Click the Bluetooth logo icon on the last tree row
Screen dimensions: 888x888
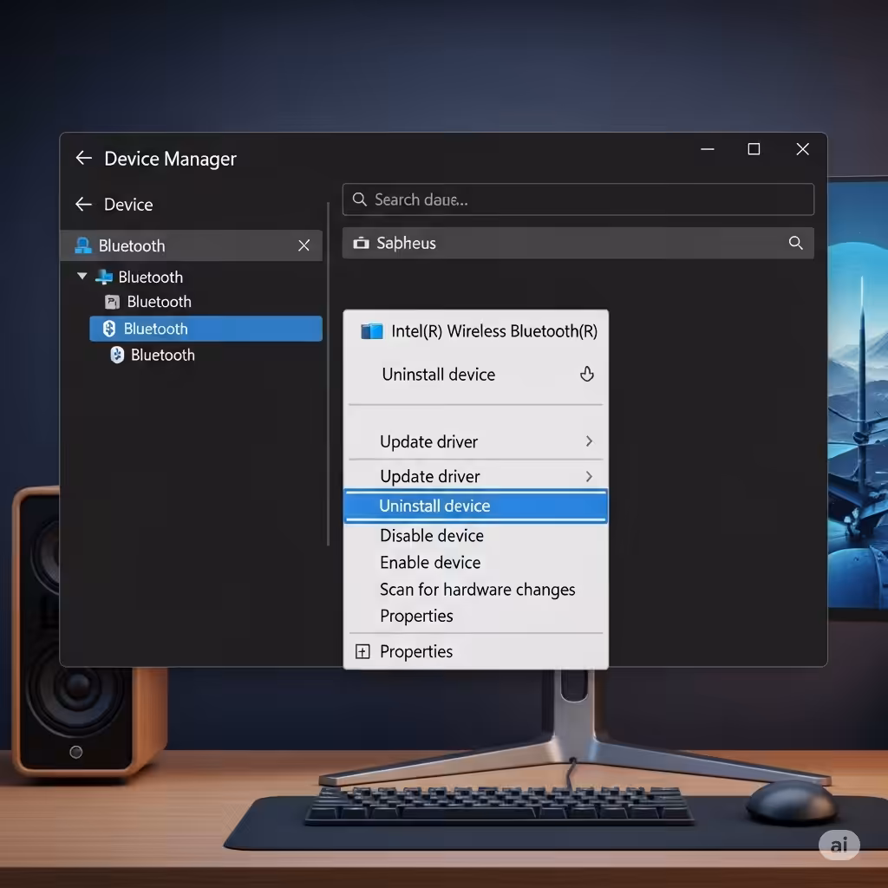(117, 355)
